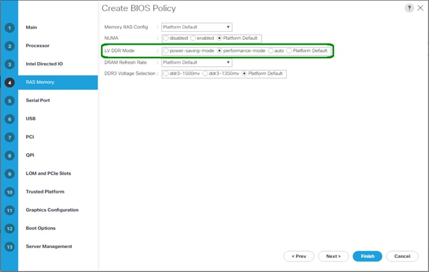Image resolution: width=429 pixels, height=272 pixels.
Task: Click the Cancel button
Action: click(402, 256)
